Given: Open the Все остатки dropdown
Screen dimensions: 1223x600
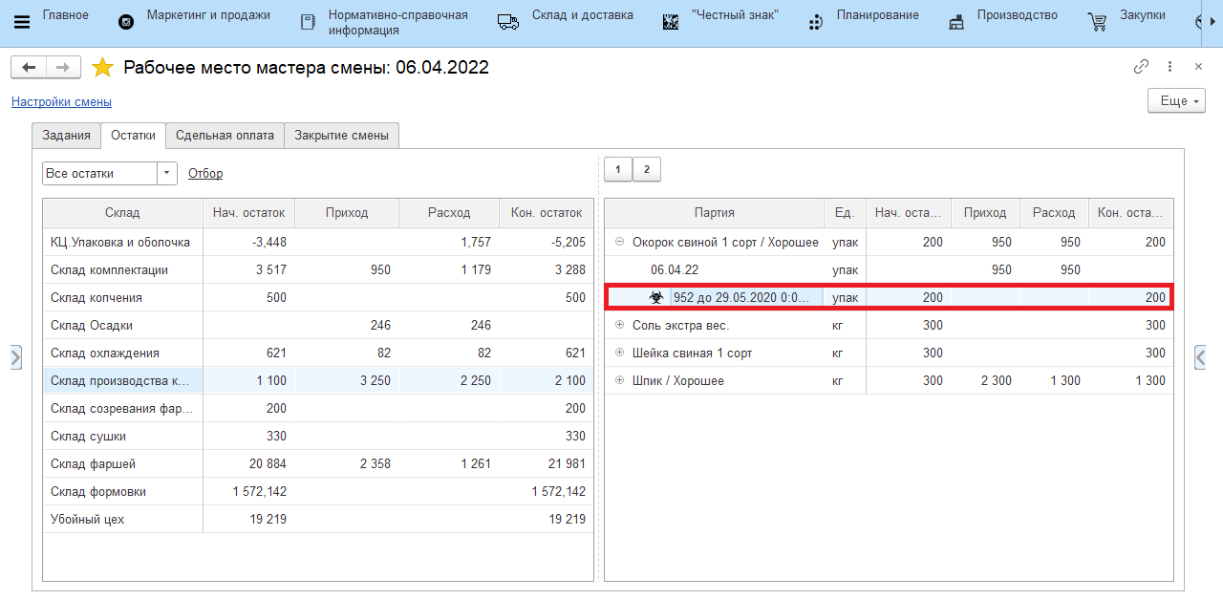Looking at the screenshot, I should [x=167, y=173].
